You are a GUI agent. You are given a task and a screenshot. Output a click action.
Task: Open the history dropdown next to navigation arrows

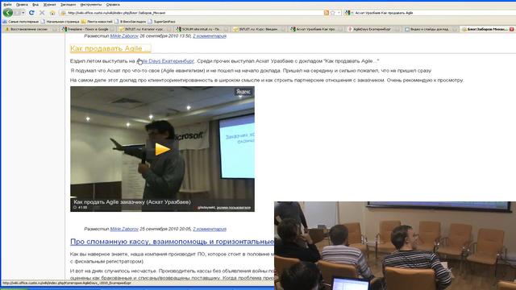(23, 13)
